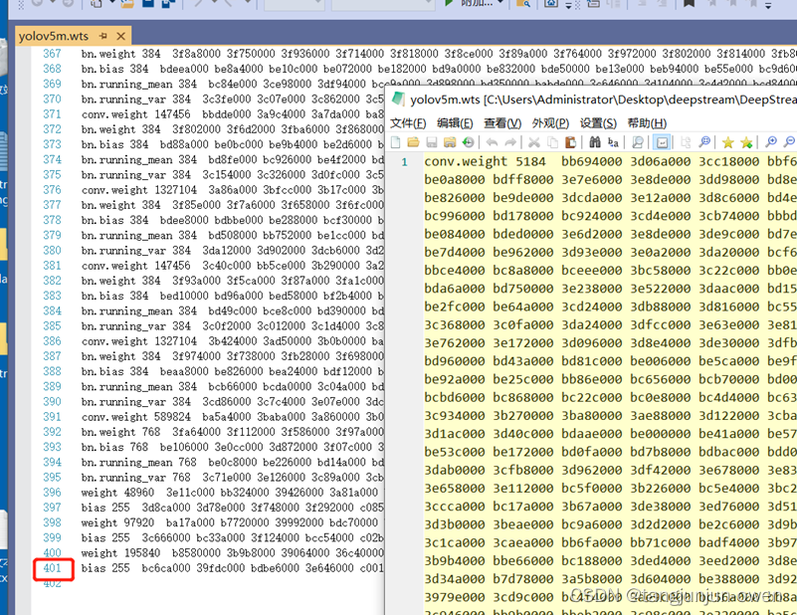The height and width of the screenshot is (615, 797).
Task: Click the grayed Save disk icon
Action: 432,142
